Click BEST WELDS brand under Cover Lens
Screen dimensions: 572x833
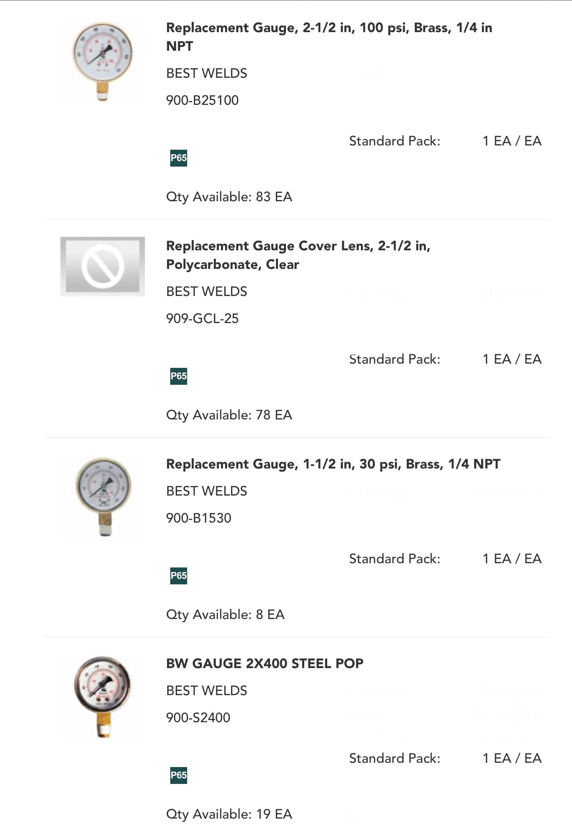pyautogui.click(x=207, y=291)
